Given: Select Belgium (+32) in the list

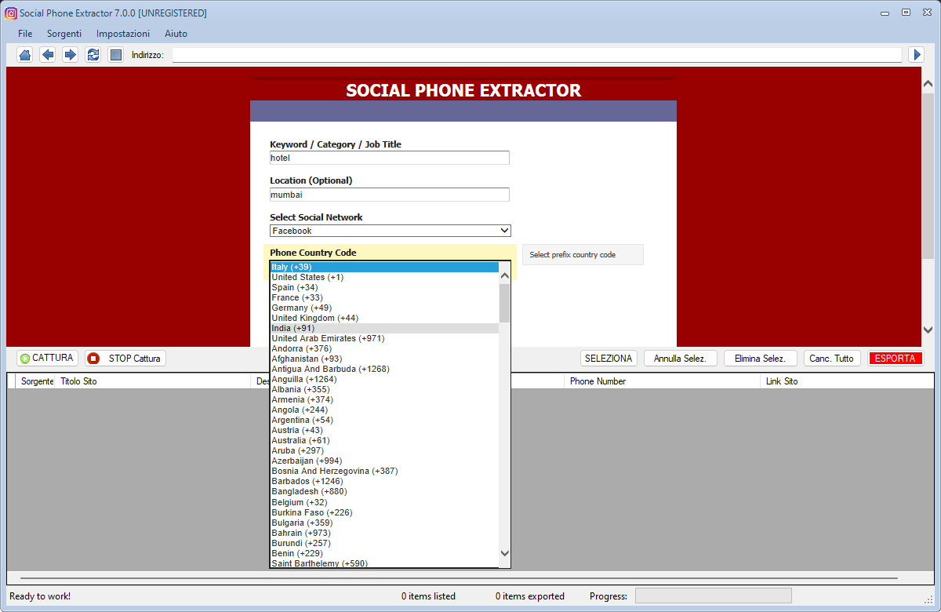Looking at the screenshot, I should tap(384, 502).
